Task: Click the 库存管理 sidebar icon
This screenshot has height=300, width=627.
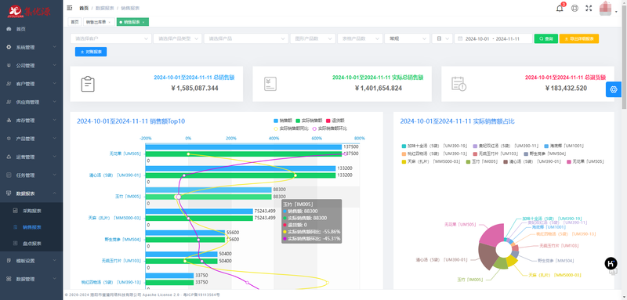Action: pyautogui.click(x=9, y=121)
